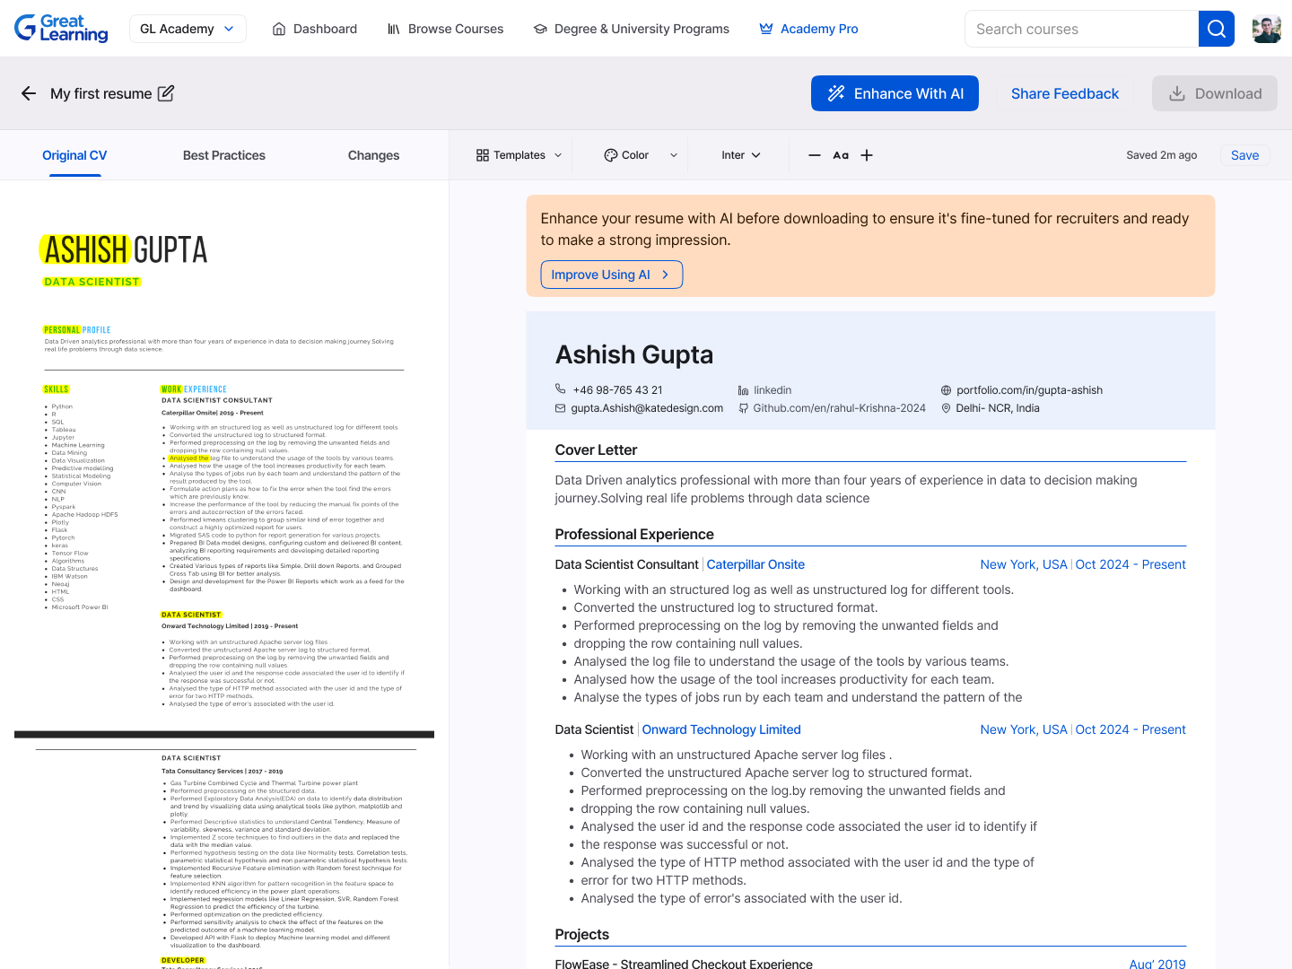Click the edit pencil icon for resume title

coord(166,93)
